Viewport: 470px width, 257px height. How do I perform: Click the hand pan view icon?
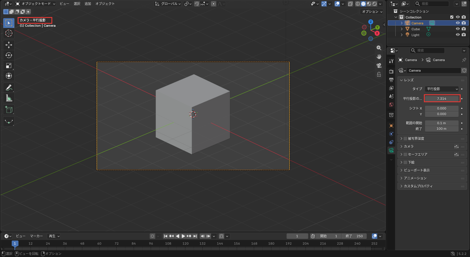[379, 56]
